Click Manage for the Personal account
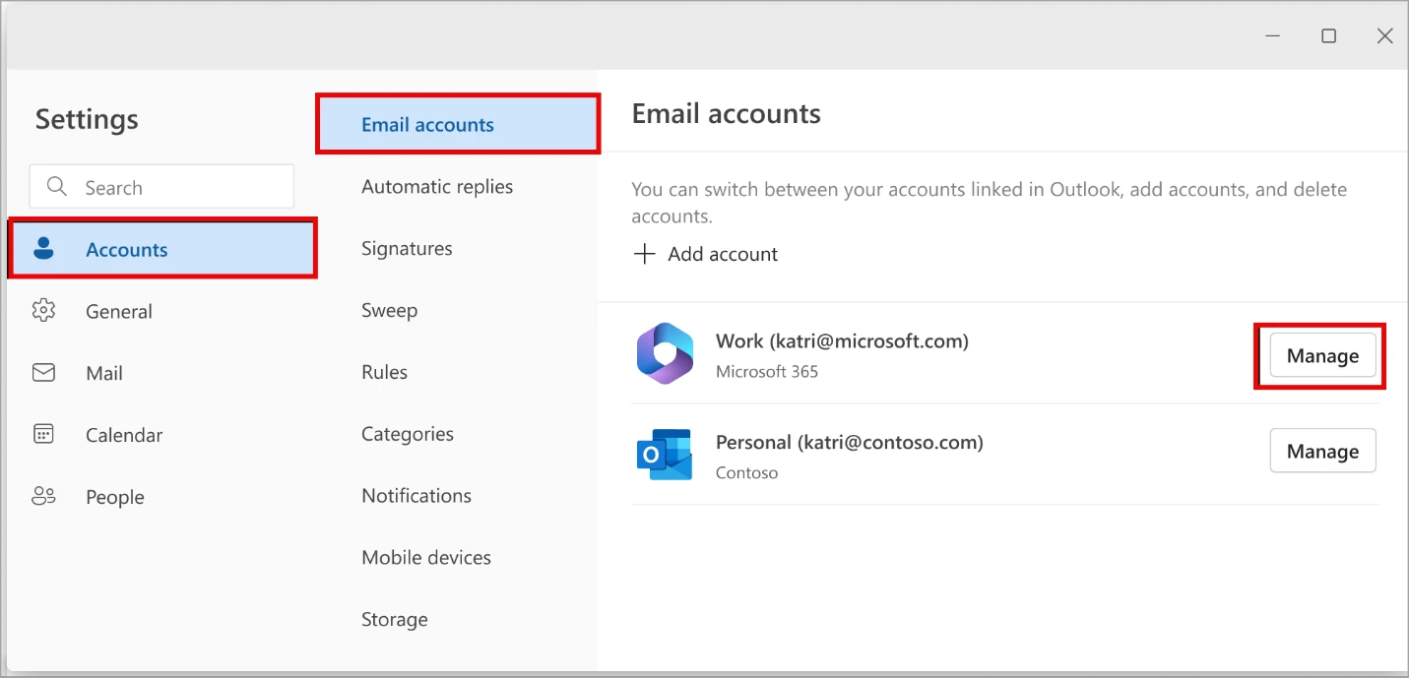 click(1322, 451)
